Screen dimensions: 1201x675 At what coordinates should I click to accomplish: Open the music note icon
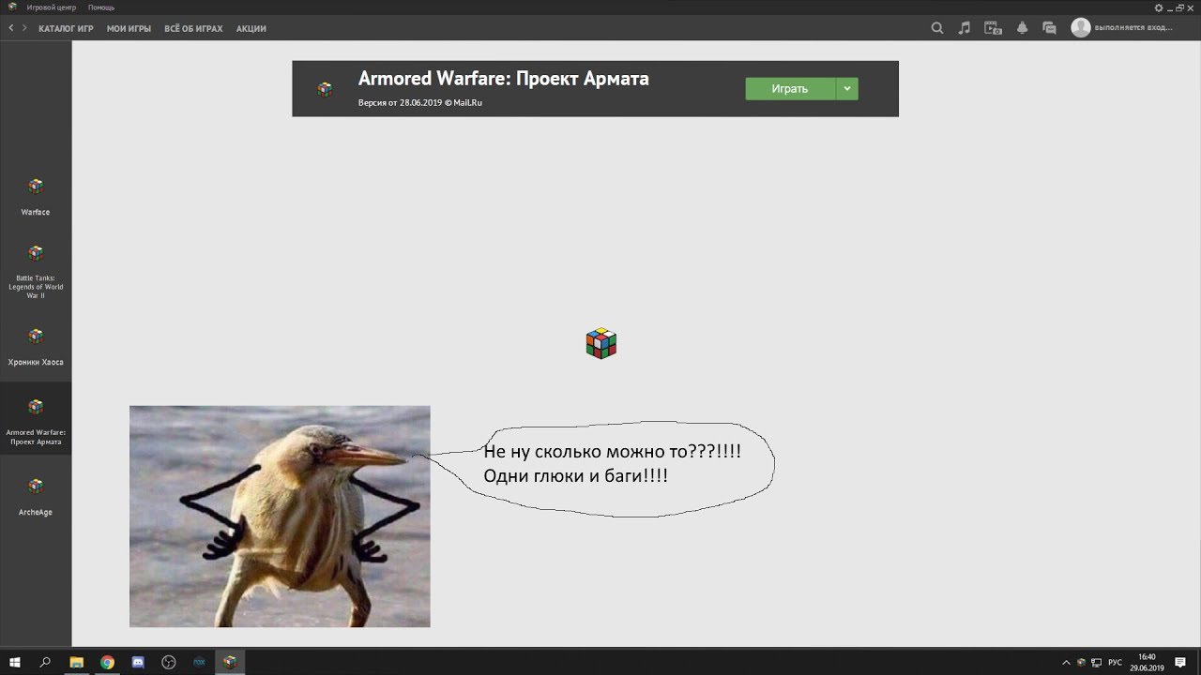(964, 28)
